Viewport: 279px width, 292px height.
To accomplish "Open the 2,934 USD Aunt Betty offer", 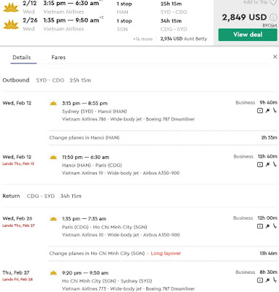I will (183, 39).
